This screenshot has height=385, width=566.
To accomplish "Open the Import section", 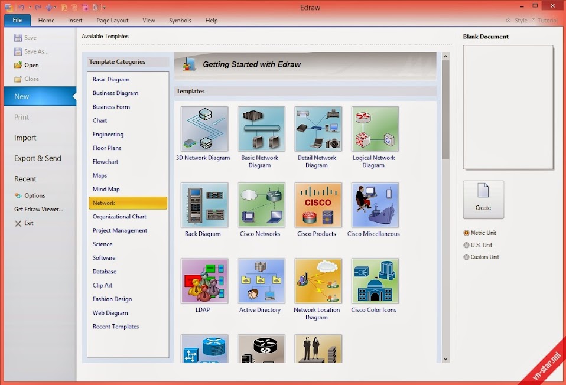I will (x=25, y=138).
